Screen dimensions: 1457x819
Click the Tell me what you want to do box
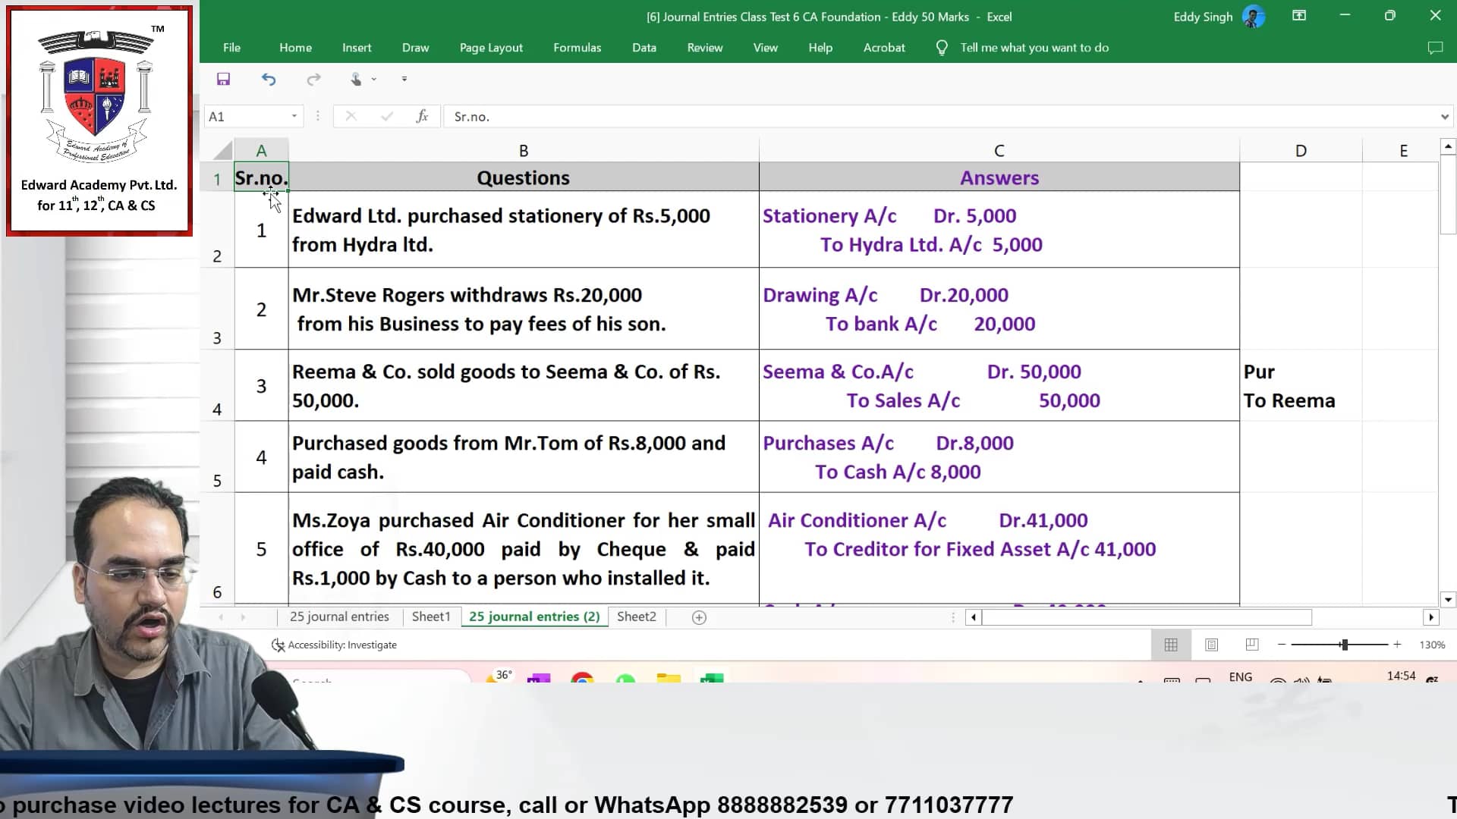[1034, 47]
